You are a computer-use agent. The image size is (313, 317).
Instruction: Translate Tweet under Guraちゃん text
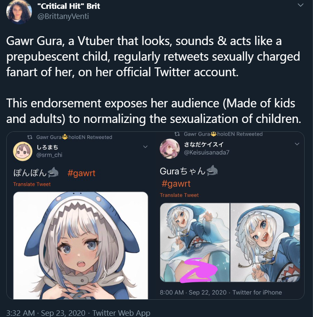pos(179,195)
